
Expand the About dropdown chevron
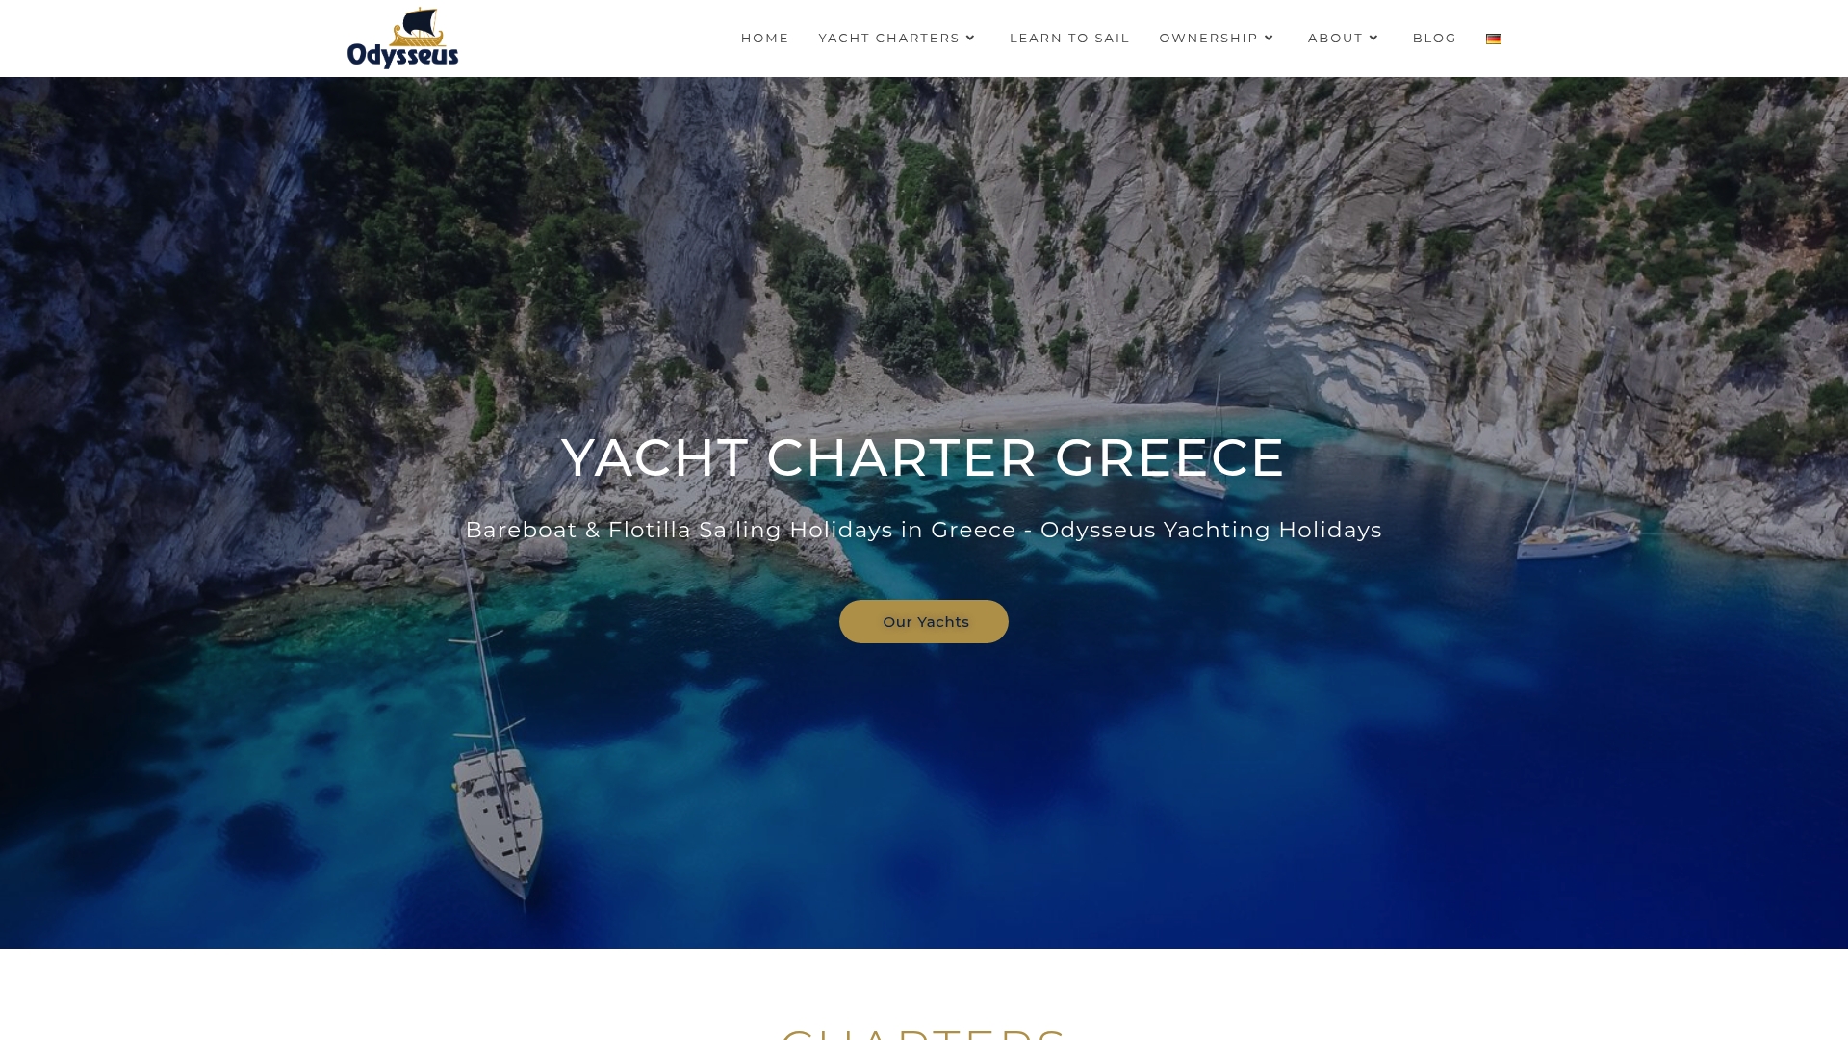pos(1373,39)
